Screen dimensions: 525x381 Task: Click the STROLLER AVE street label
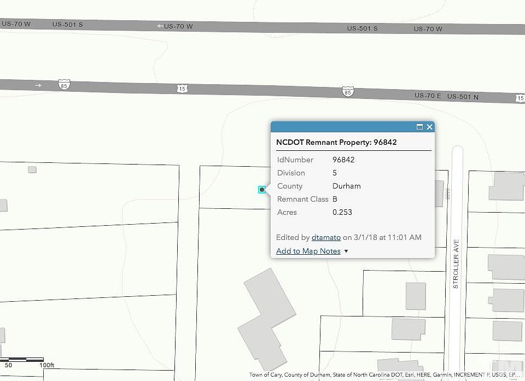(456, 263)
